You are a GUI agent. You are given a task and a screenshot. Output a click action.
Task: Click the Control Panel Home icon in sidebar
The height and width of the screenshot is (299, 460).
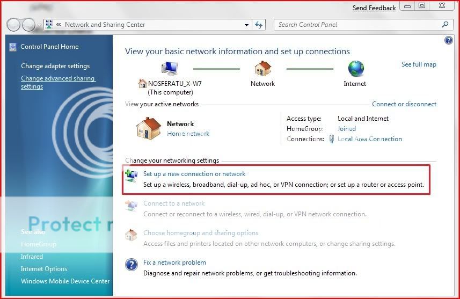[13, 47]
